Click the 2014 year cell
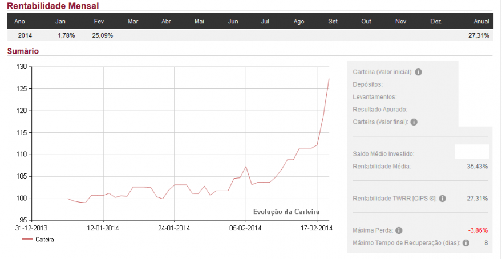 coord(25,35)
